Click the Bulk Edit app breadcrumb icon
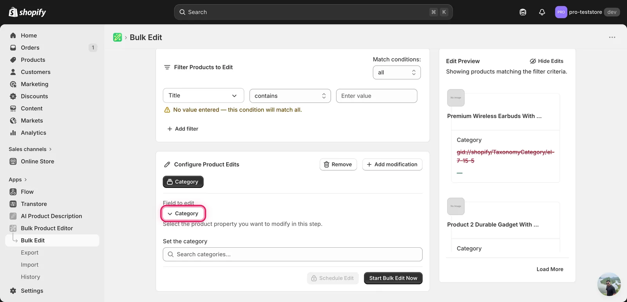 pos(118,37)
